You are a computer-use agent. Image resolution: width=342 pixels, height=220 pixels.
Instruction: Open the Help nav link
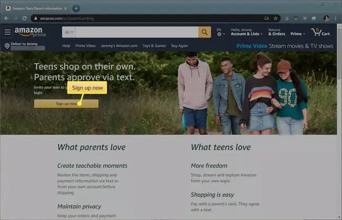(66, 46)
